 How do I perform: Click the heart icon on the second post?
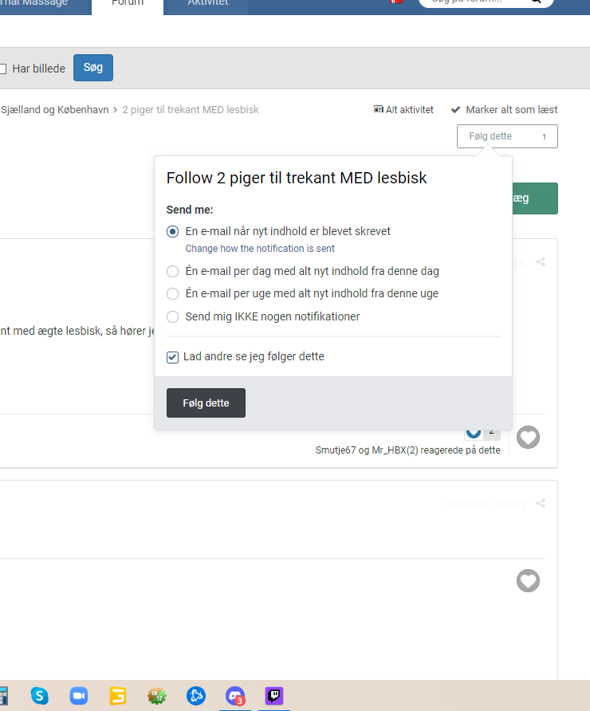(528, 581)
